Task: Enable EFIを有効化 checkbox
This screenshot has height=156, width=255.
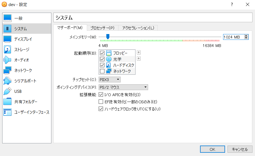Action: tap(101, 102)
